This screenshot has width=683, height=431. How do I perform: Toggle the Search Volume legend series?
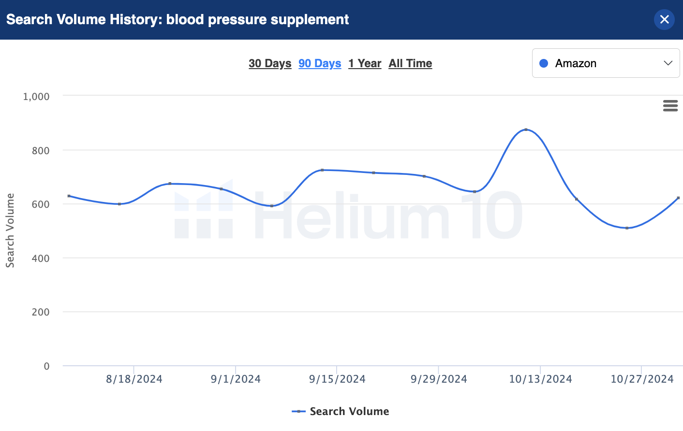(x=349, y=411)
